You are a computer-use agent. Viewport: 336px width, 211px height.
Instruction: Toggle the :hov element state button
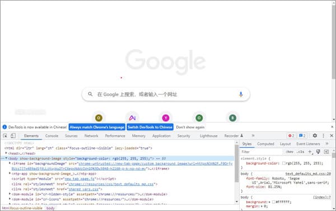(x=290, y=152)
